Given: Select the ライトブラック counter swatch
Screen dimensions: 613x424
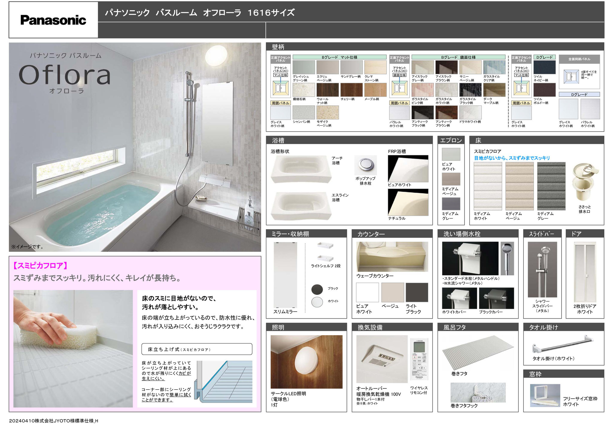Looking at the screenshot, I should point(417,292).
